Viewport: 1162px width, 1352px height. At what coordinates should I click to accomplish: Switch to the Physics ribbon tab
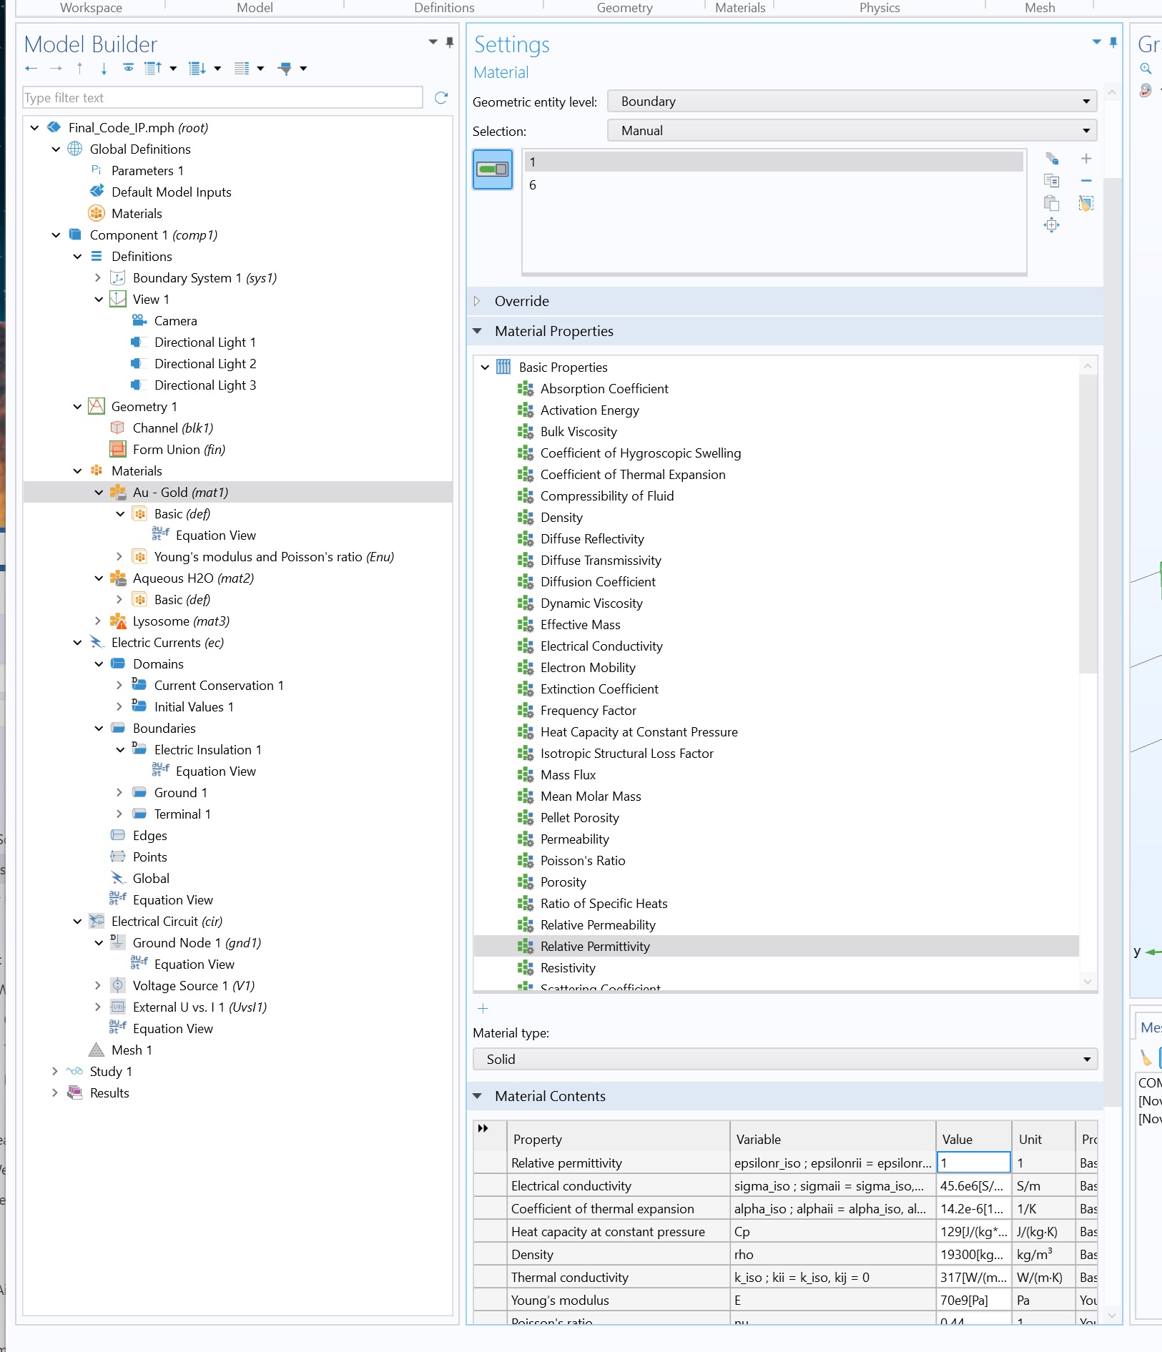(x=879, y=8)
